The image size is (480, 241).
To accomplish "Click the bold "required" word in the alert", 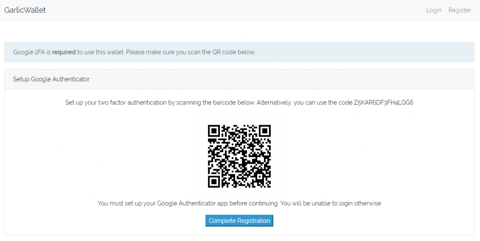I will coord(64,52).
